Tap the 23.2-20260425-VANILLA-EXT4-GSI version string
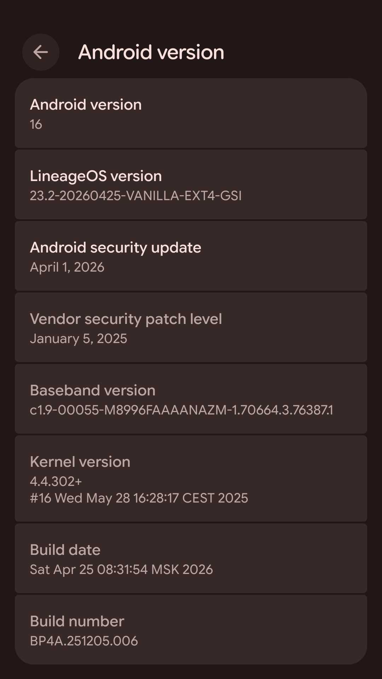 [135, 196]
